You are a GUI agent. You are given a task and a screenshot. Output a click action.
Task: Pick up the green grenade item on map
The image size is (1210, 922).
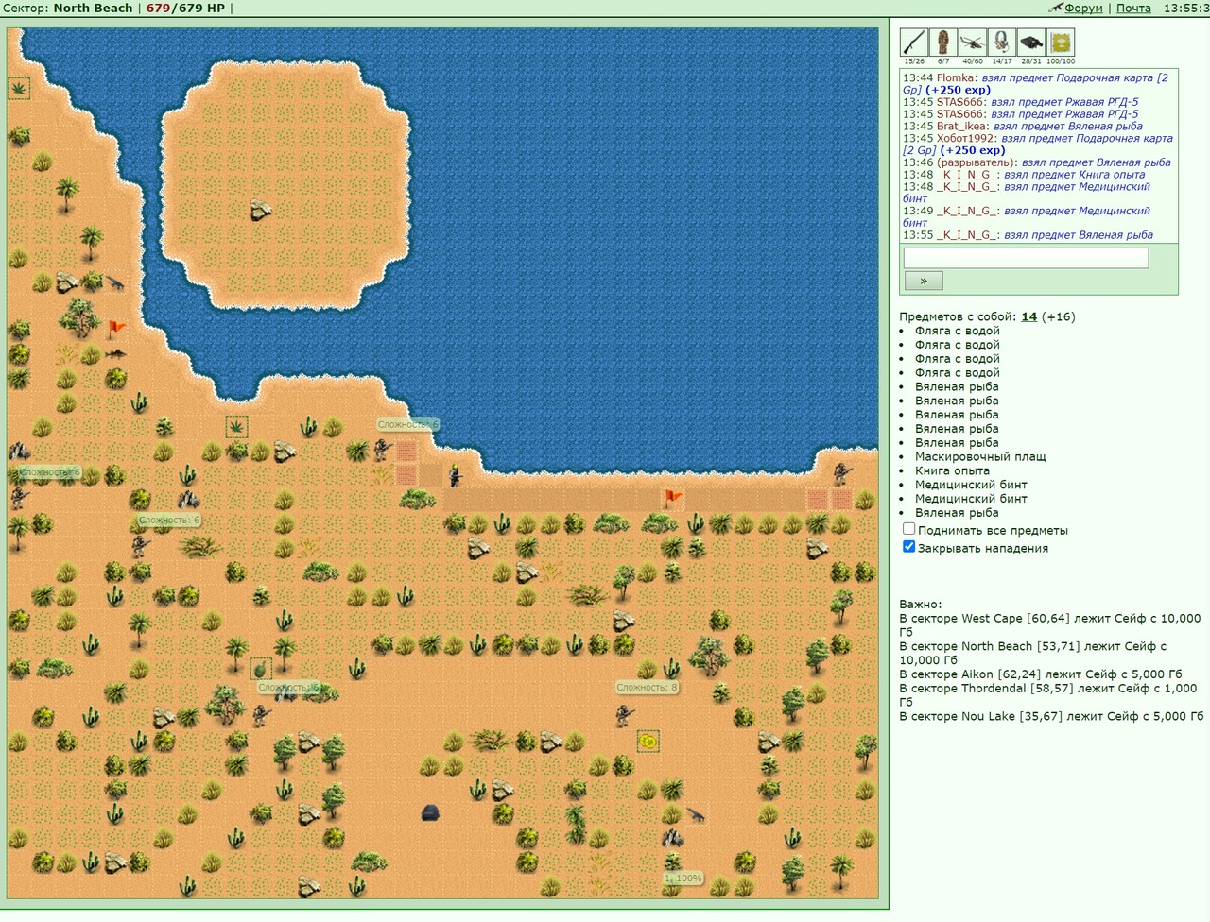click(261, 669)
